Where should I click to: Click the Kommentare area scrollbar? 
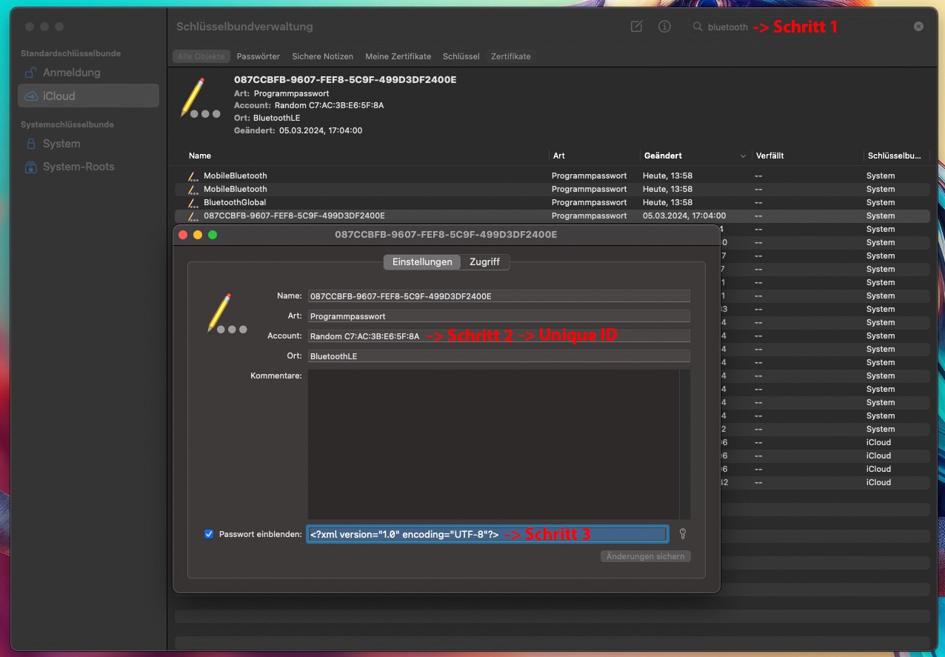pos(685,444)
